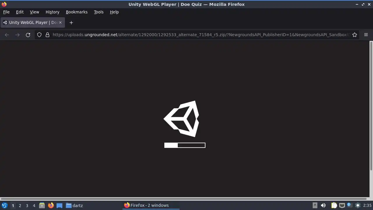Open the Bookmarks menu
Viewport: 373px width, 210px height.
pyautogui.click(x=77, y=12)
